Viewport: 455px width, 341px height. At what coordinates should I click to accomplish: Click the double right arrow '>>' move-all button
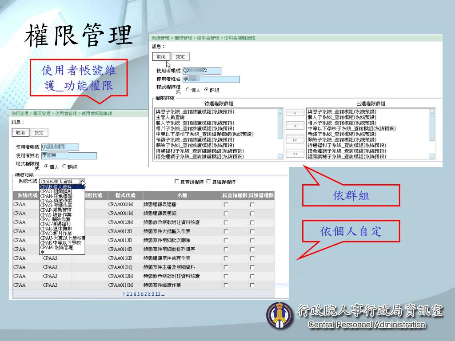point(295,139)
